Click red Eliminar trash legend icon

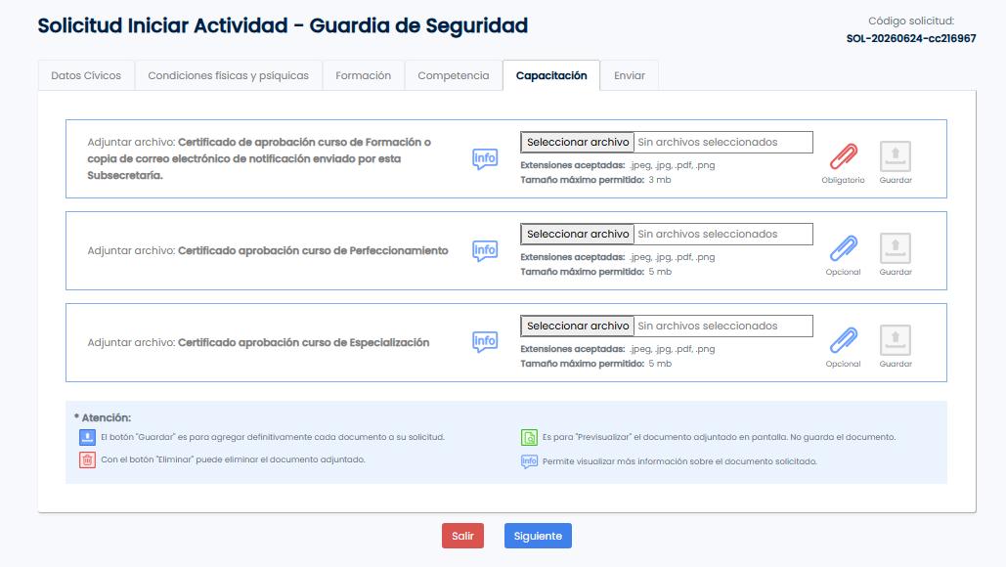point(87,459)
